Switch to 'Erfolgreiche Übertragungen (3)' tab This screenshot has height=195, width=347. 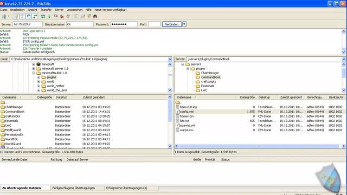tap(126, 188)
